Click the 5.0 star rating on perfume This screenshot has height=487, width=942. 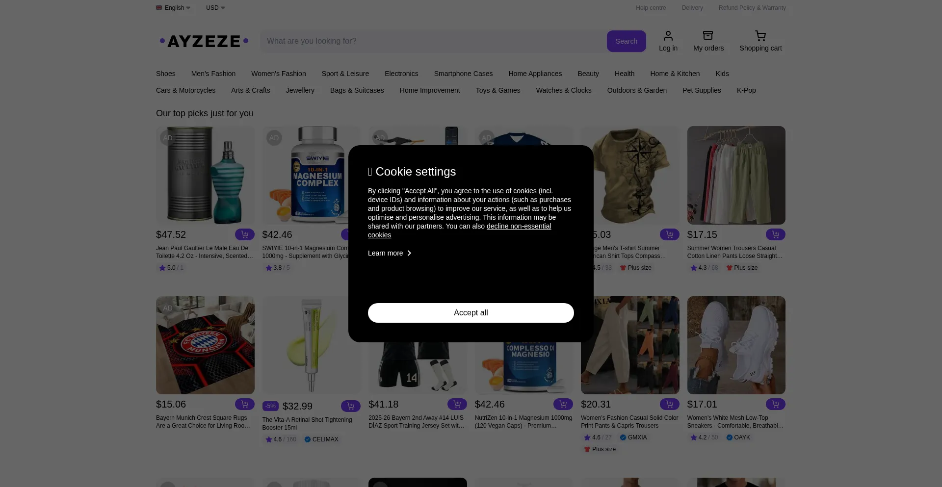[x=171, y=268]
